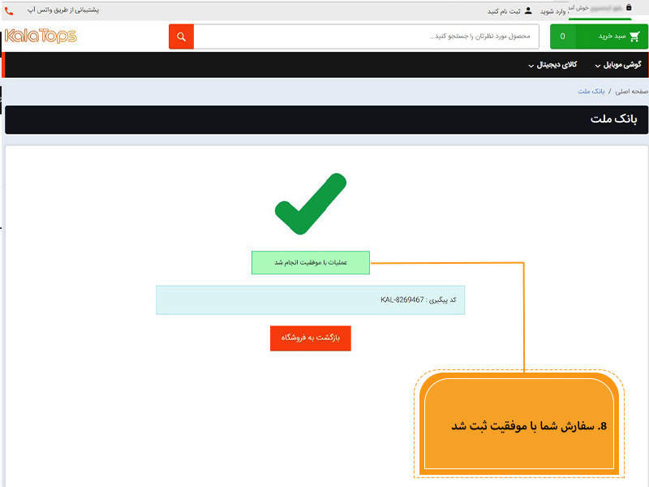Viewport: 649px width, 487px height.
Task: Click the padlock icon in the top bar
Action: (x=628, y=7)
